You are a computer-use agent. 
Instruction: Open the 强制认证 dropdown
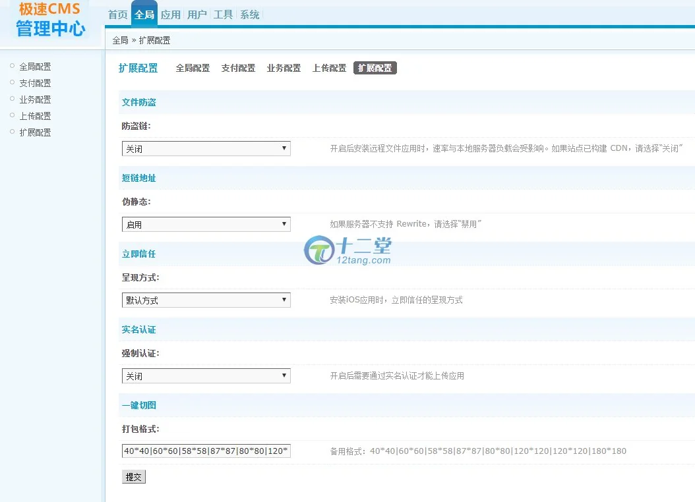(x=206, y=376)
